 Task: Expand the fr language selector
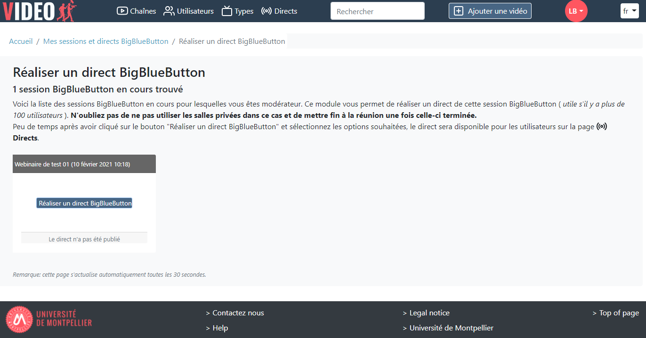point(629,11)
